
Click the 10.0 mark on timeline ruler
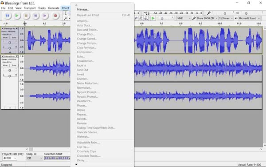click(219, 24)
